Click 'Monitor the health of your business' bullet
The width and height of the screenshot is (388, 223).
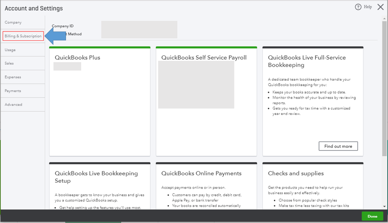[x=314, y=100]
